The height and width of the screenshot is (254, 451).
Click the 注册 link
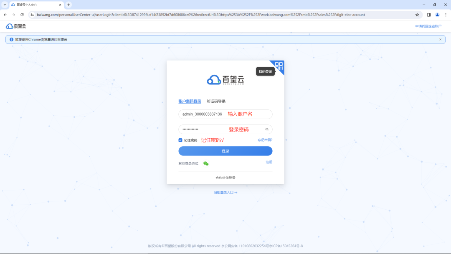[x=269, y=162]
